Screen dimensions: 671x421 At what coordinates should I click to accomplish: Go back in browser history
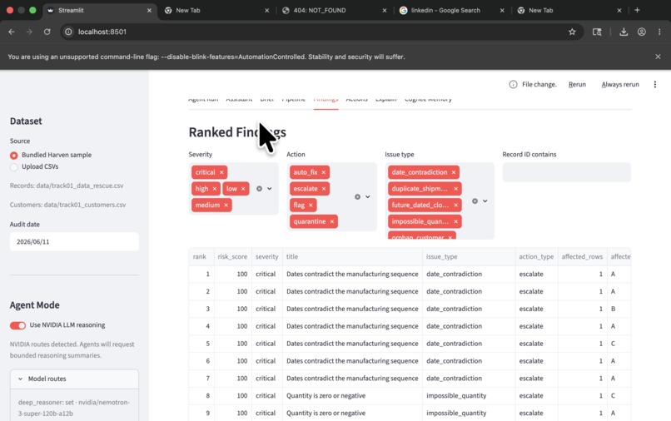[x=12, y=32]
